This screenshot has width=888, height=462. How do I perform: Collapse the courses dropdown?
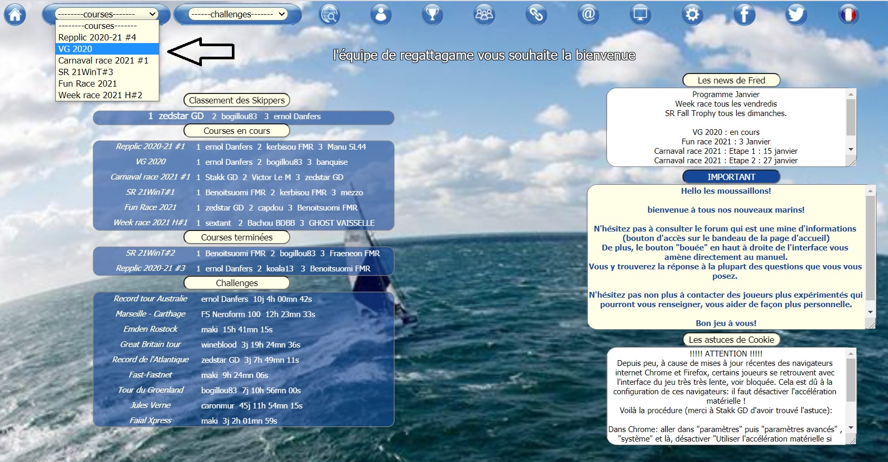pos(107,14)
